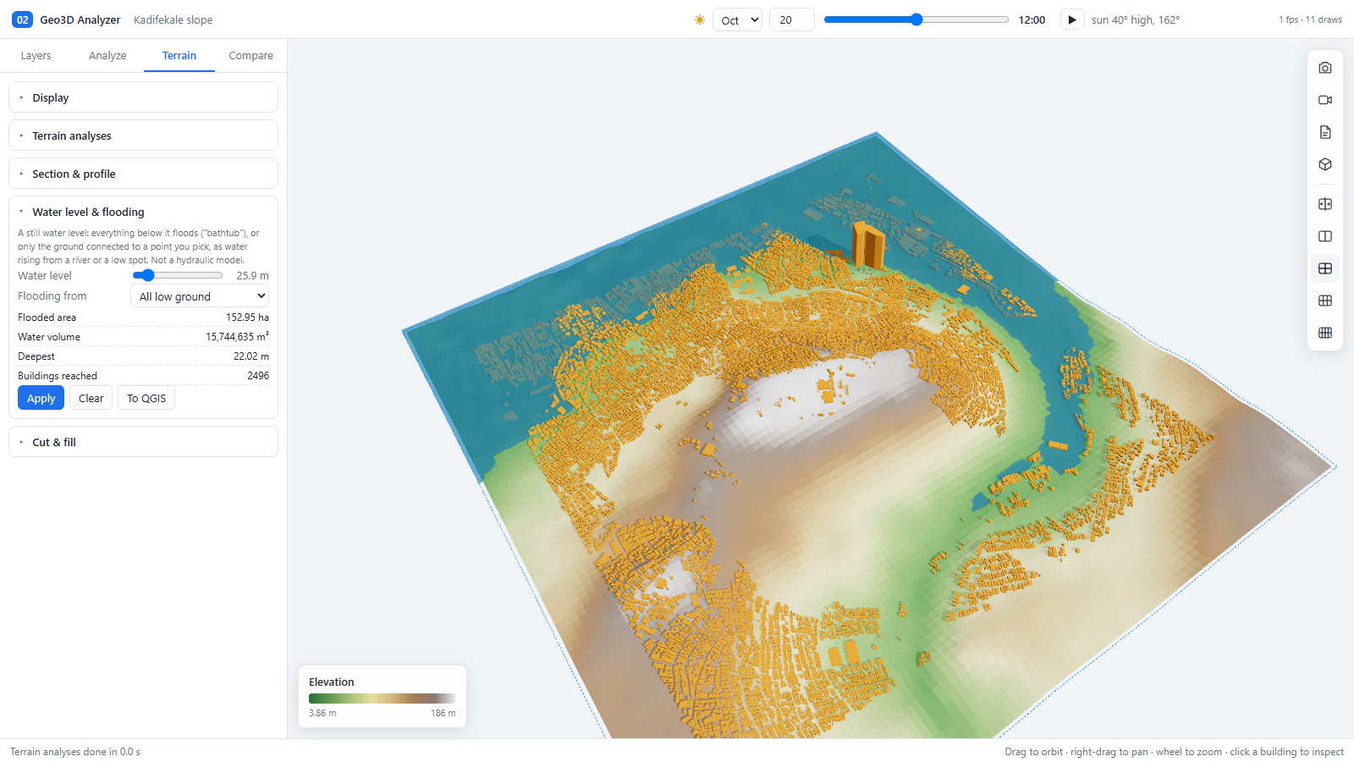Click the 25.9 m water level value
This screenshot has width=1354, height=762.
coord(252,275)
